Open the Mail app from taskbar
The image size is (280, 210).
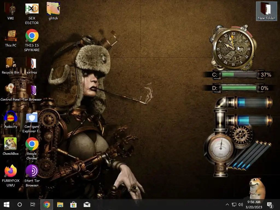tap(87, 205)
